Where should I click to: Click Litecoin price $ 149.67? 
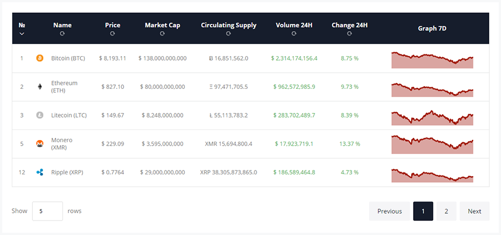click(112, 116)
